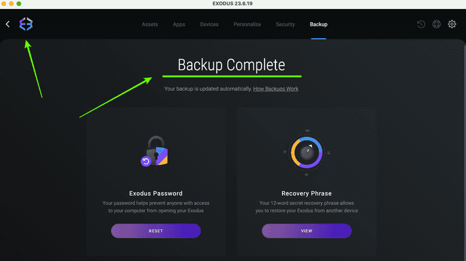Image resolution: width=466 pixels, height=261 pixels.
Task: Open the history clock icon
Action: coord(421,24)
